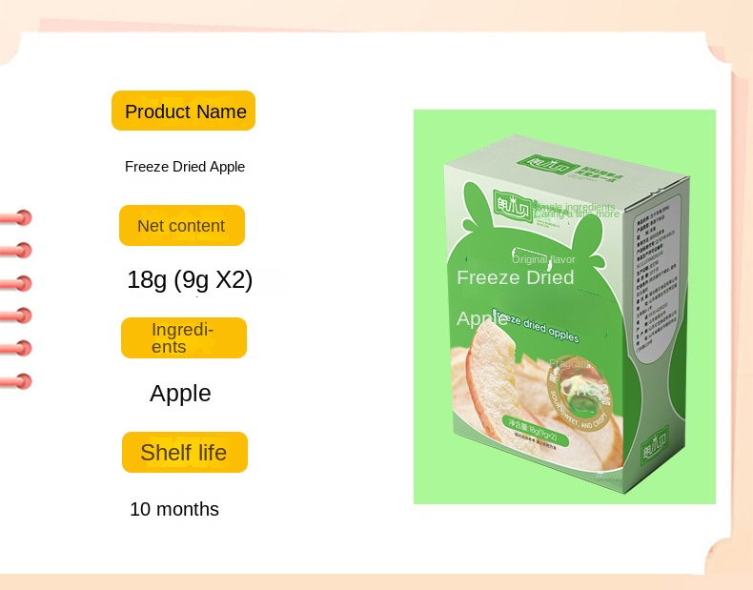
Task: Click the Apple ingredient text
Action: 180,394
